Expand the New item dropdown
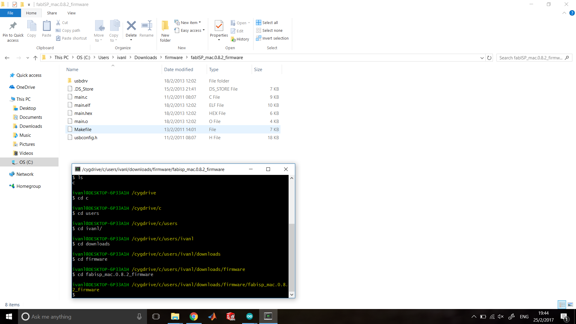Image resolution: width=576 pixels, height=324 pixels. [x=200, y=22]
